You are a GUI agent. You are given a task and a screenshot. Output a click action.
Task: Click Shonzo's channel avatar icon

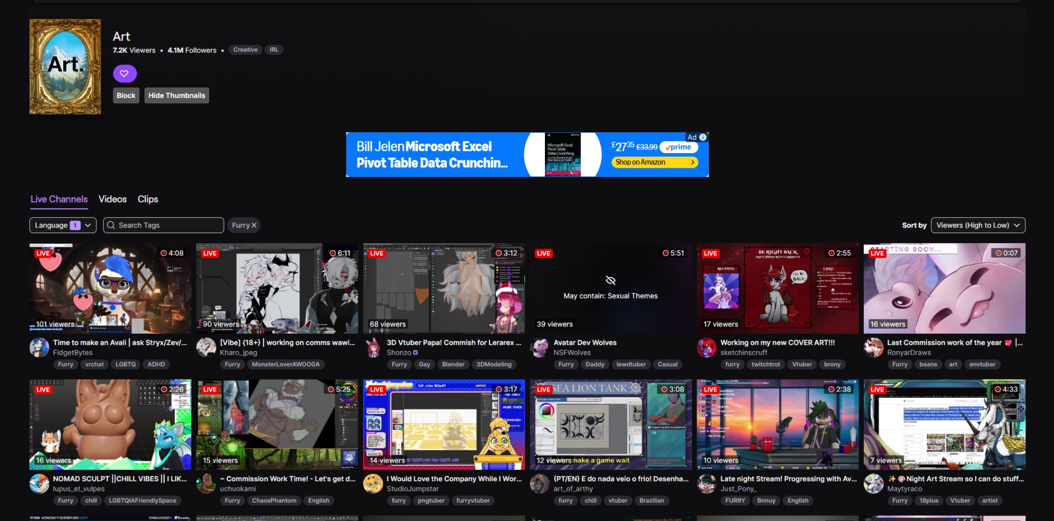pyautogui.click(x=373, y=348)
